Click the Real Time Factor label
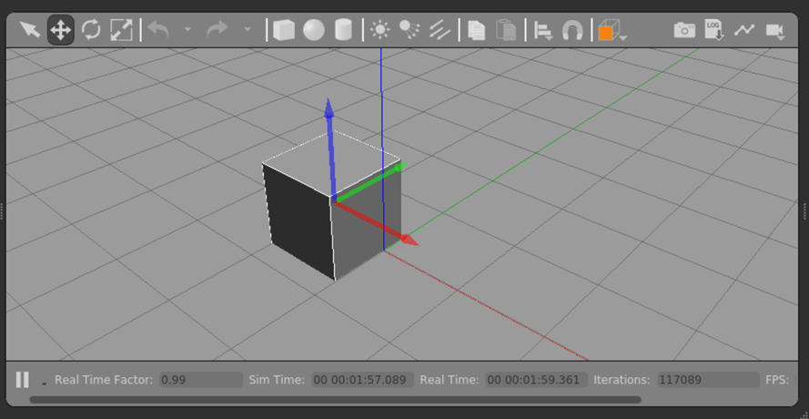 [x=104, y=380]
